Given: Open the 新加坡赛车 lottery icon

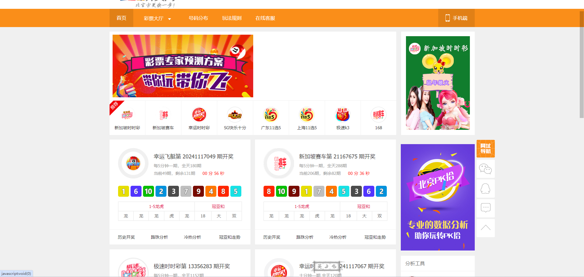Looking at the screenshot, I should pyautogui.click(x=163, y=116).
